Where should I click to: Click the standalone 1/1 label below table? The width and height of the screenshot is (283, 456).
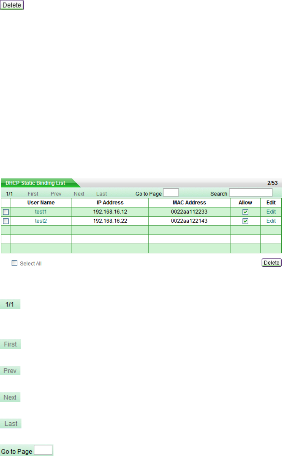10,304
